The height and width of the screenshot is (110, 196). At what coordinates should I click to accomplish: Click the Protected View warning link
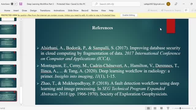(66, 15)
